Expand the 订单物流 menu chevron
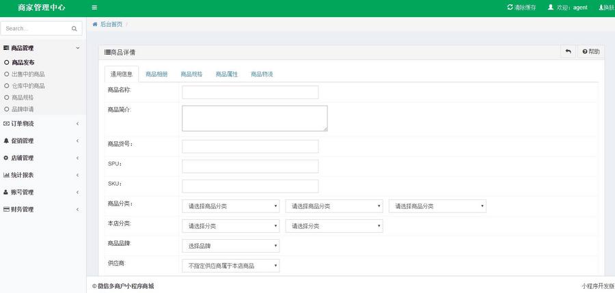 coord(78,124)
